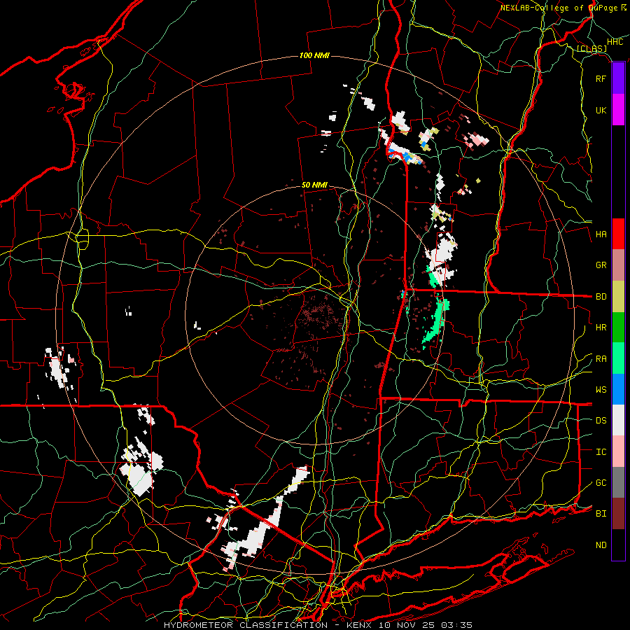The image size is (630, 630).
Task: Click the red HA legend swatch
Action: [618, 234]
